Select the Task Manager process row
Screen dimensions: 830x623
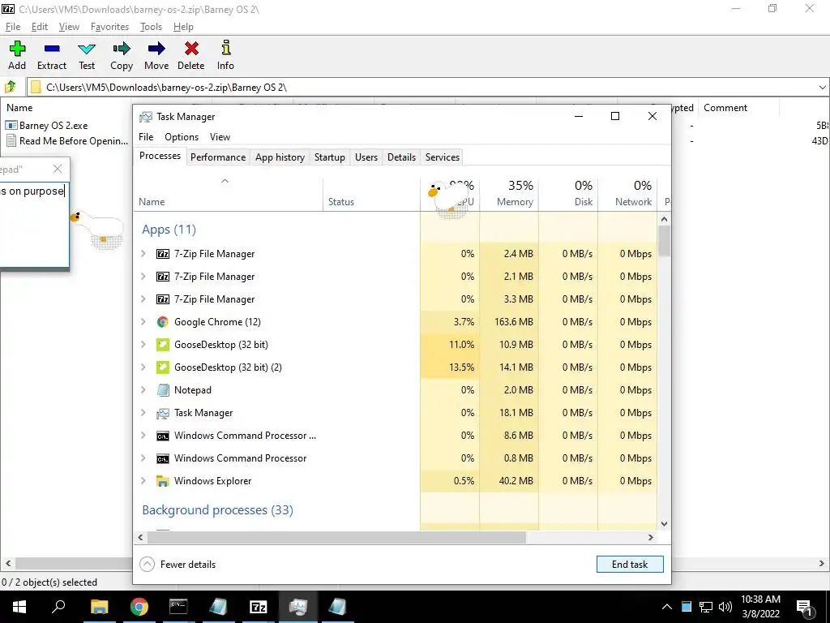point(396,413)
